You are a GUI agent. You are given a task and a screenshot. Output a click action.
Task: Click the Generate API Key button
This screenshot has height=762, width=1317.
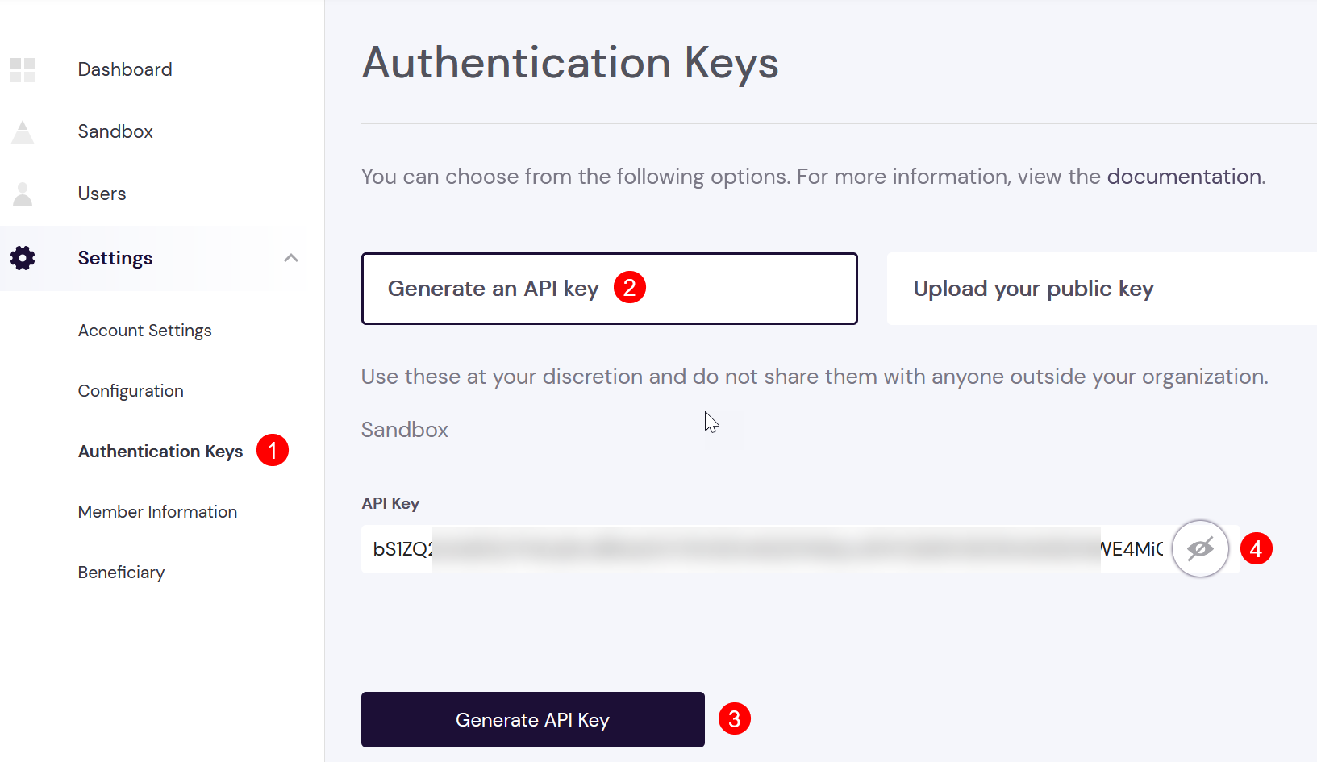533,719
